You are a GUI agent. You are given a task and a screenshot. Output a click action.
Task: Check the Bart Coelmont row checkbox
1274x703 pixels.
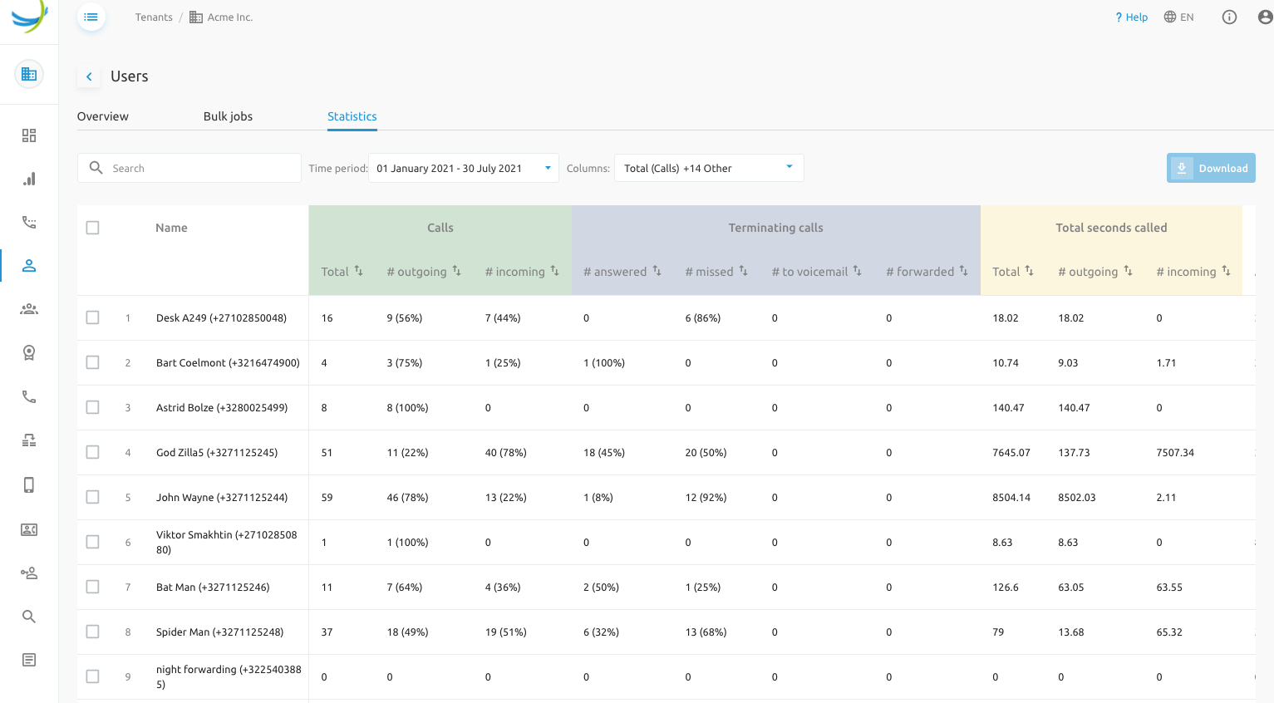92,362
